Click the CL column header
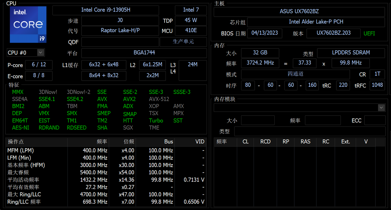The image size is (391, 210). 245,142
